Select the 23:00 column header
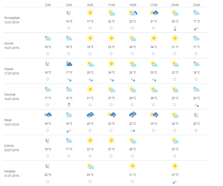 [197, 5]
